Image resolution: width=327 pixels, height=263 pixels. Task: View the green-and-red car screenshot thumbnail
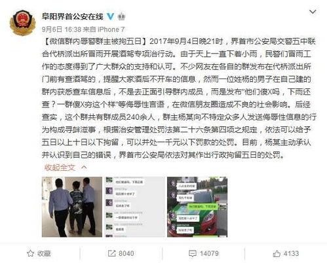pos(197,207)
